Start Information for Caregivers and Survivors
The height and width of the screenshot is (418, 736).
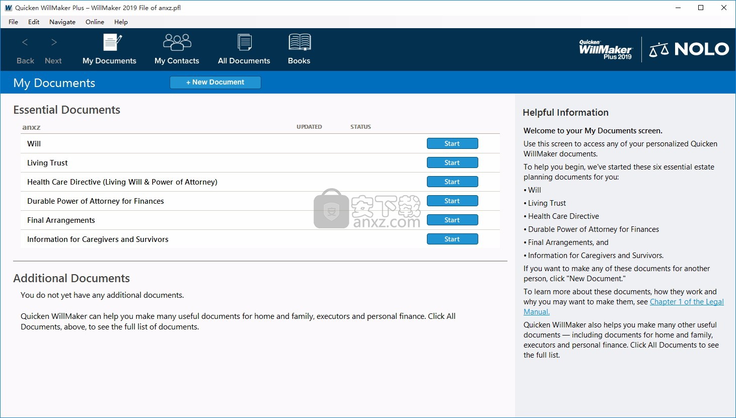452,239
